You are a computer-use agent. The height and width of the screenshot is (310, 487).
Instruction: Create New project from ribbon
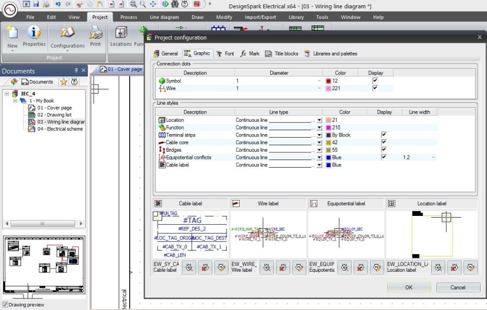12,38
